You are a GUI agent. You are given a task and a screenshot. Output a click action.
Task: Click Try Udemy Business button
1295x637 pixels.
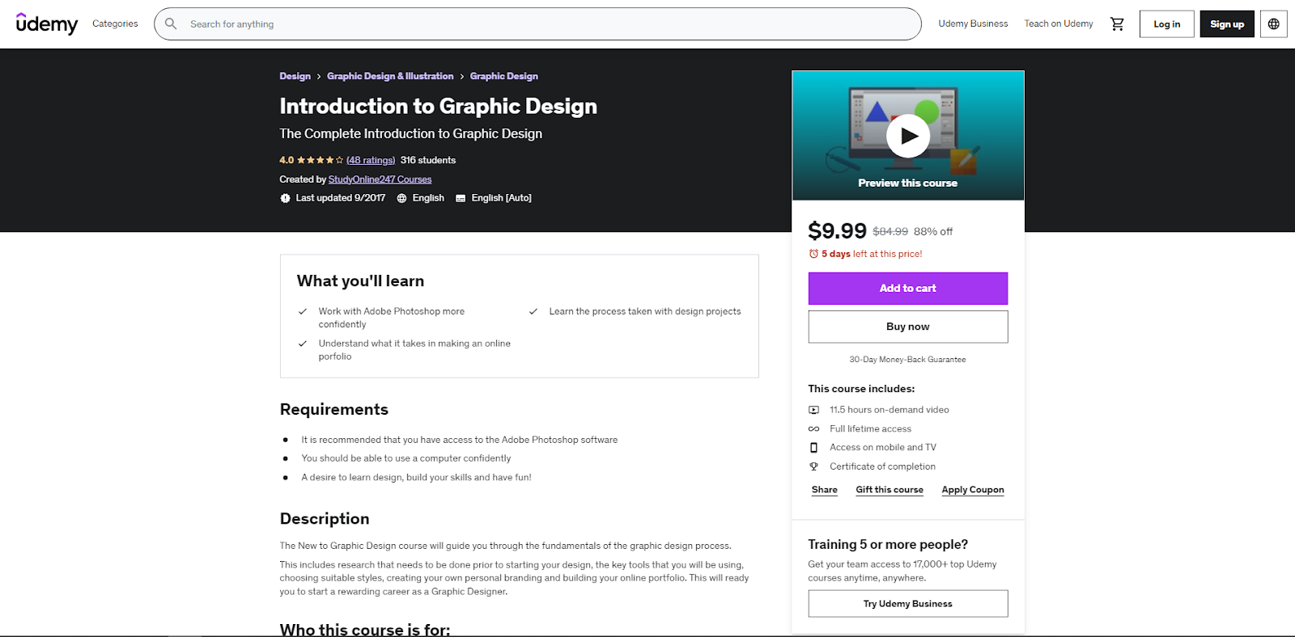(x=908, y=604)
